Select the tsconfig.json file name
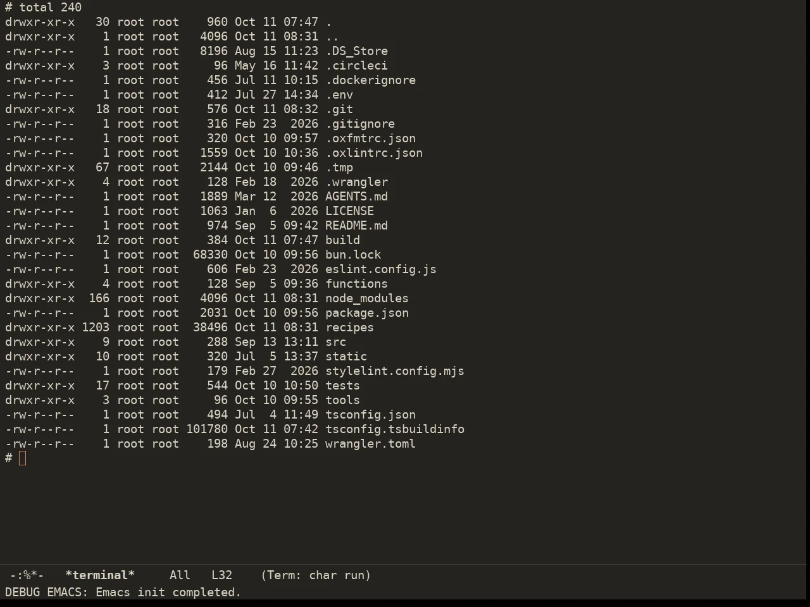 pyautogui.click(x=370, y=415)
